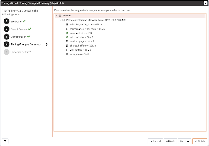Uncheck maintenance_work_mem = 66MB checkbox
The height and width of the screenshot is (146, 209).
(67, 29)
